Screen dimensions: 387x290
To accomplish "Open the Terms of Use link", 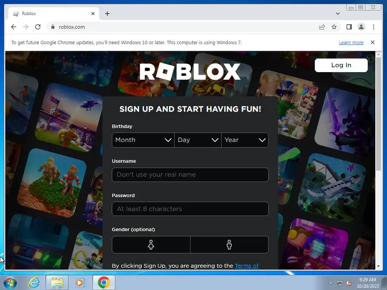I will pyautogui.click(x=246, y=266).
